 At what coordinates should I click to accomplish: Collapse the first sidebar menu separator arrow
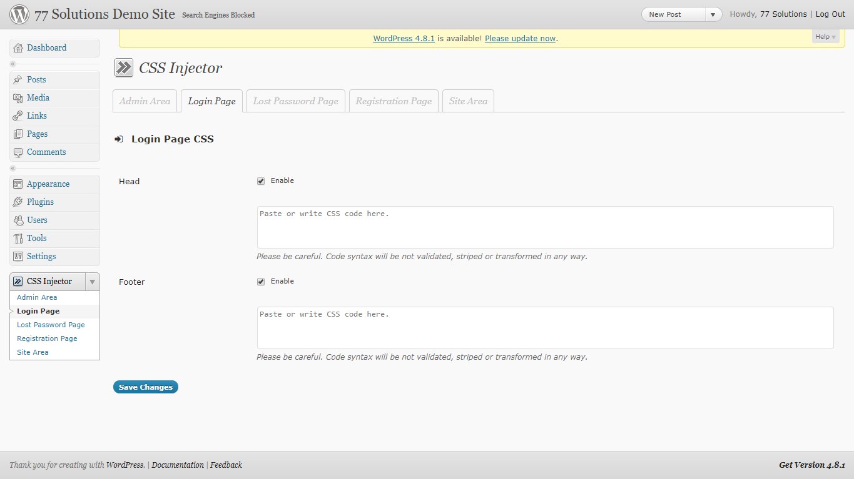coord(13,64)
